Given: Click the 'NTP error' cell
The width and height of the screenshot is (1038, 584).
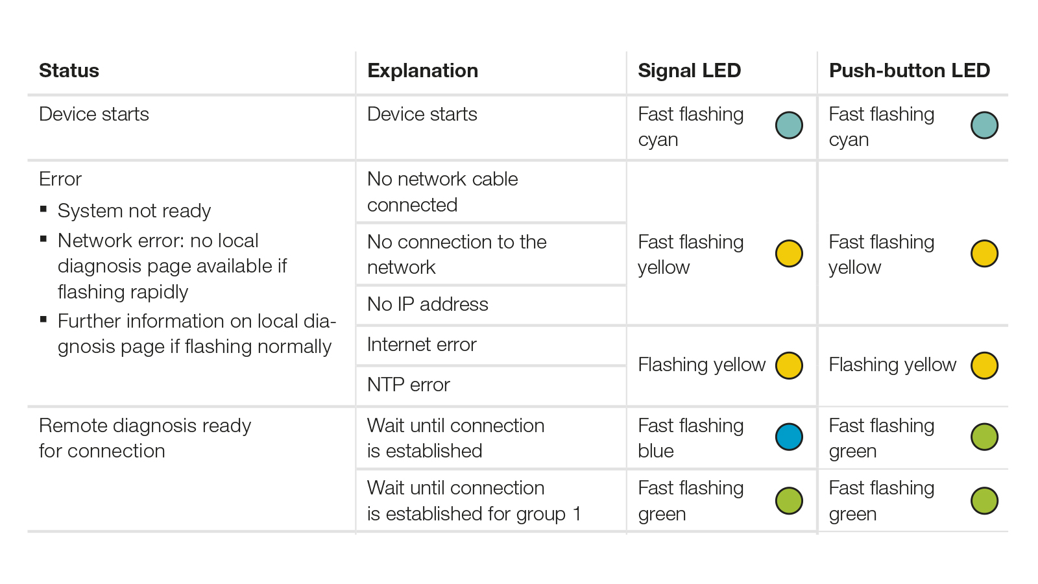Looking at the screenshot, I should tap(490, 385).
